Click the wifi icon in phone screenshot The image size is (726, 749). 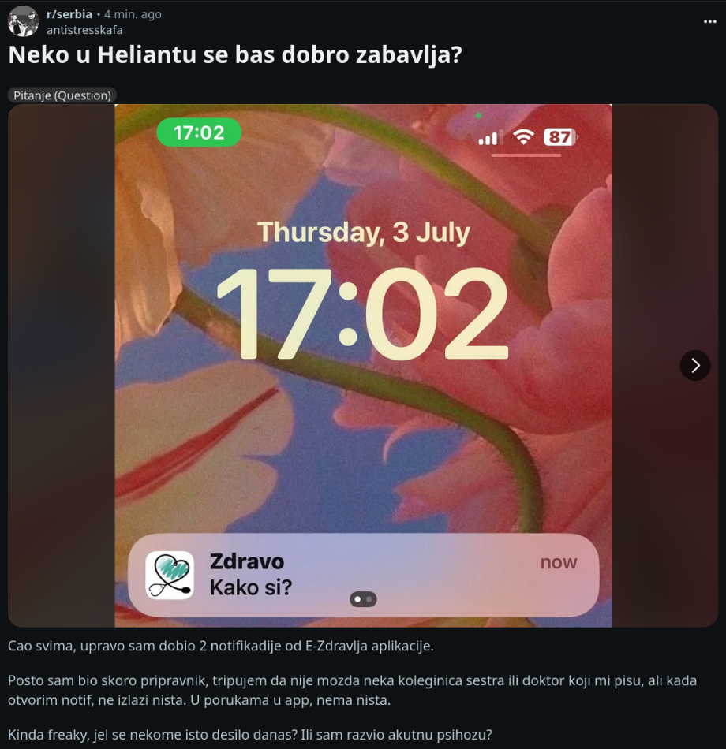[x=523, y=137]
